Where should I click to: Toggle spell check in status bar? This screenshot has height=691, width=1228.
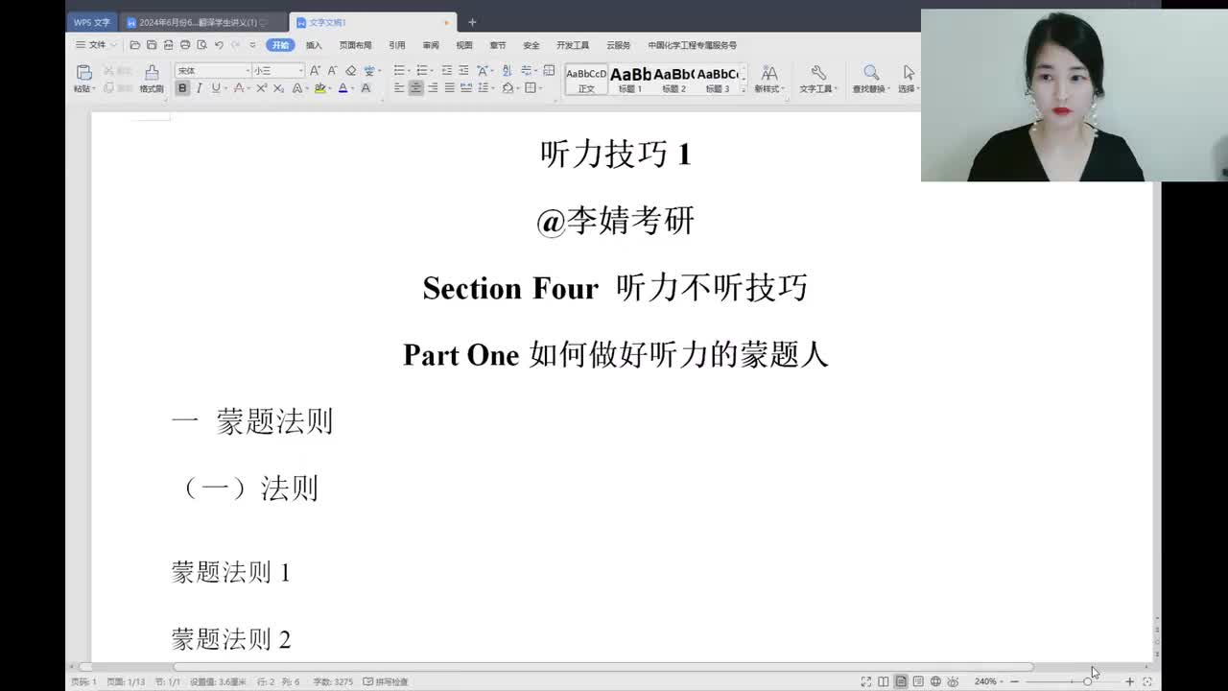coord(386,681)
